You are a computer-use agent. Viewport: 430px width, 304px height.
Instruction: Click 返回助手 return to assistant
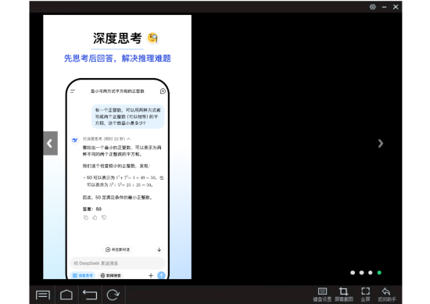pyautogui.click(x=387, y=295)
